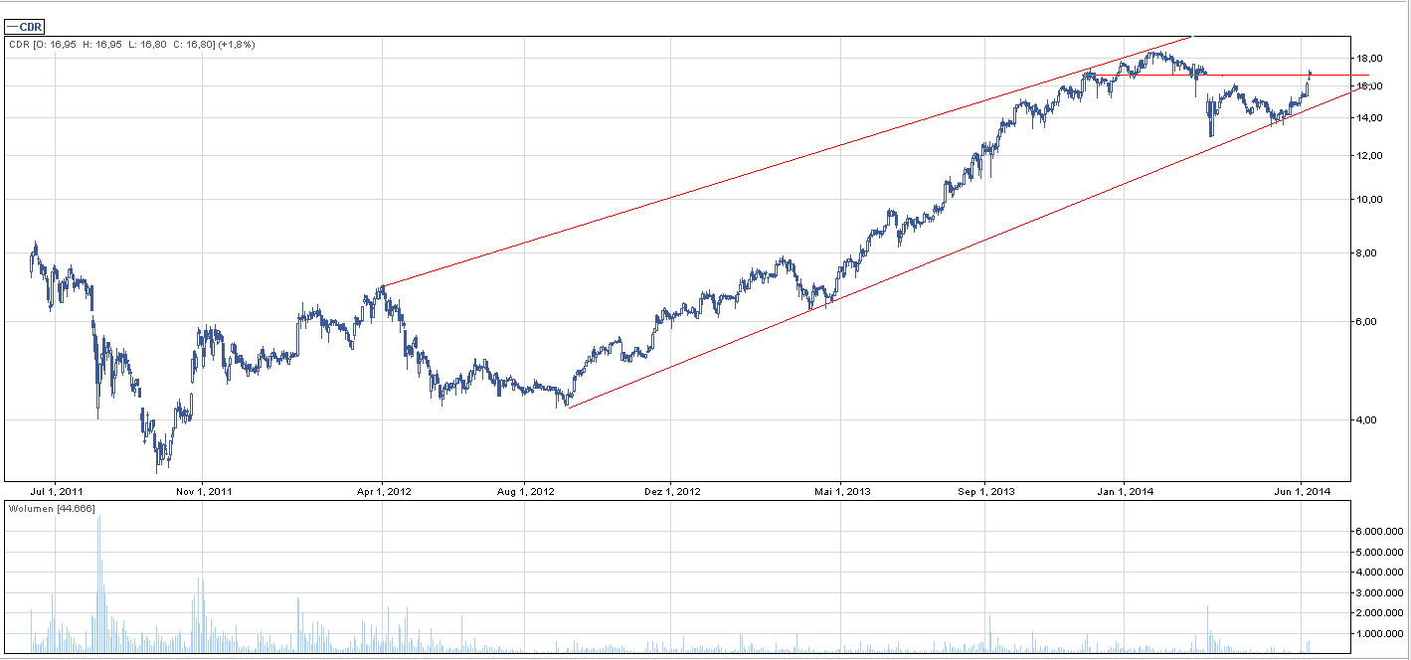This screenshot has width=1411, height=660.
Task: Select the CDR open-high-low-close info text
Action: click(130, 45)
